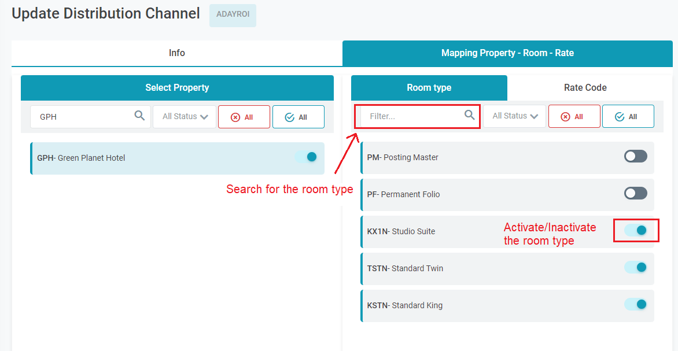This screenshot has width=678, height=351.
Task: Click the red deselect All button for properties
Action: coord(244,117)
